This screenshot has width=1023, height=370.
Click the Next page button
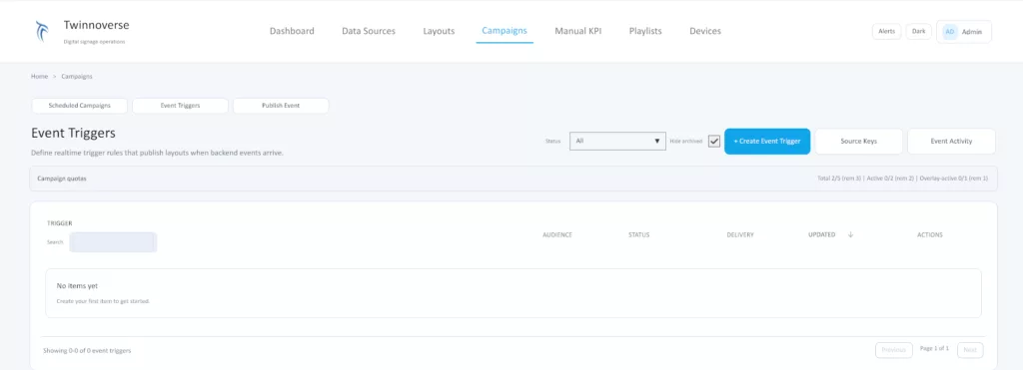970,350
